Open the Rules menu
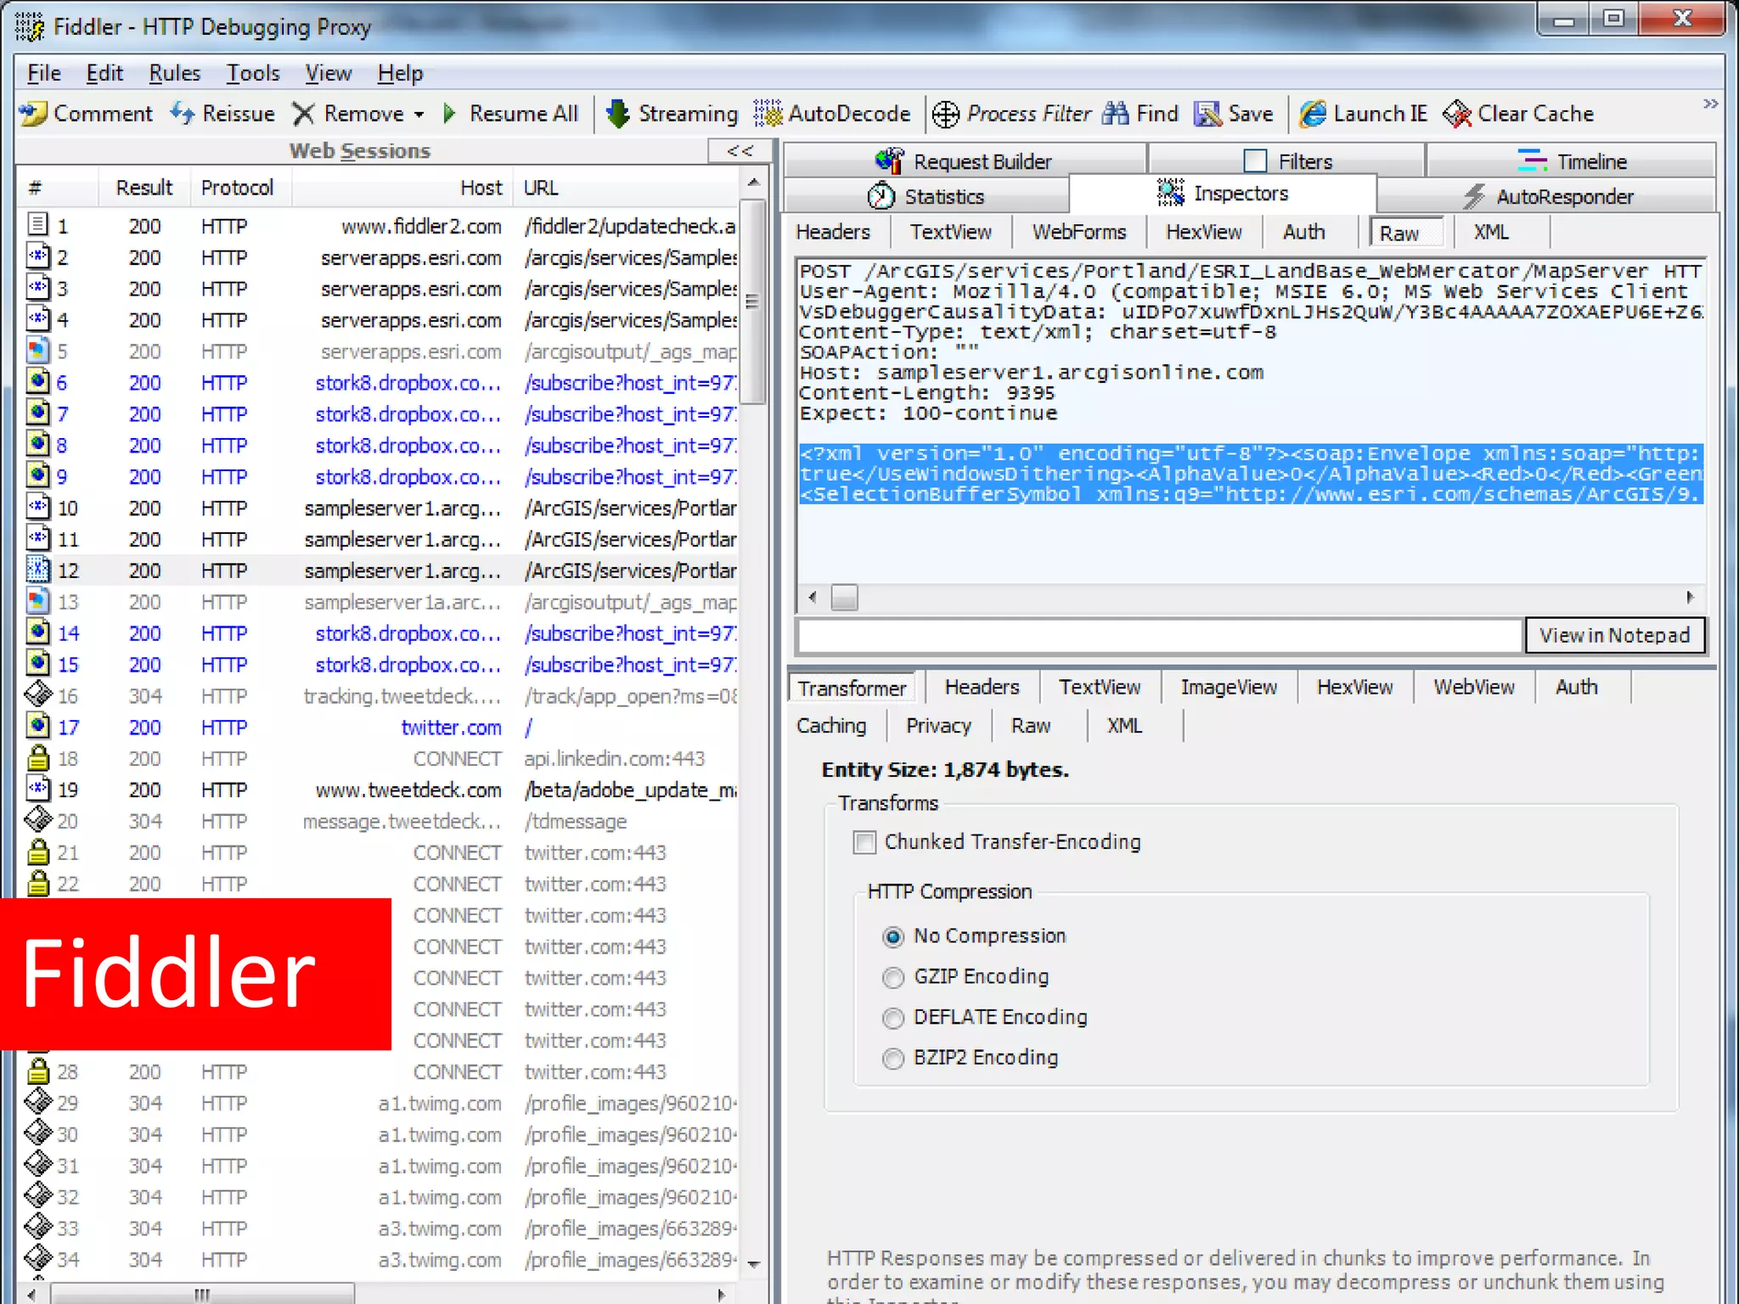The image size is (1739, 1304). coord(174,73)
